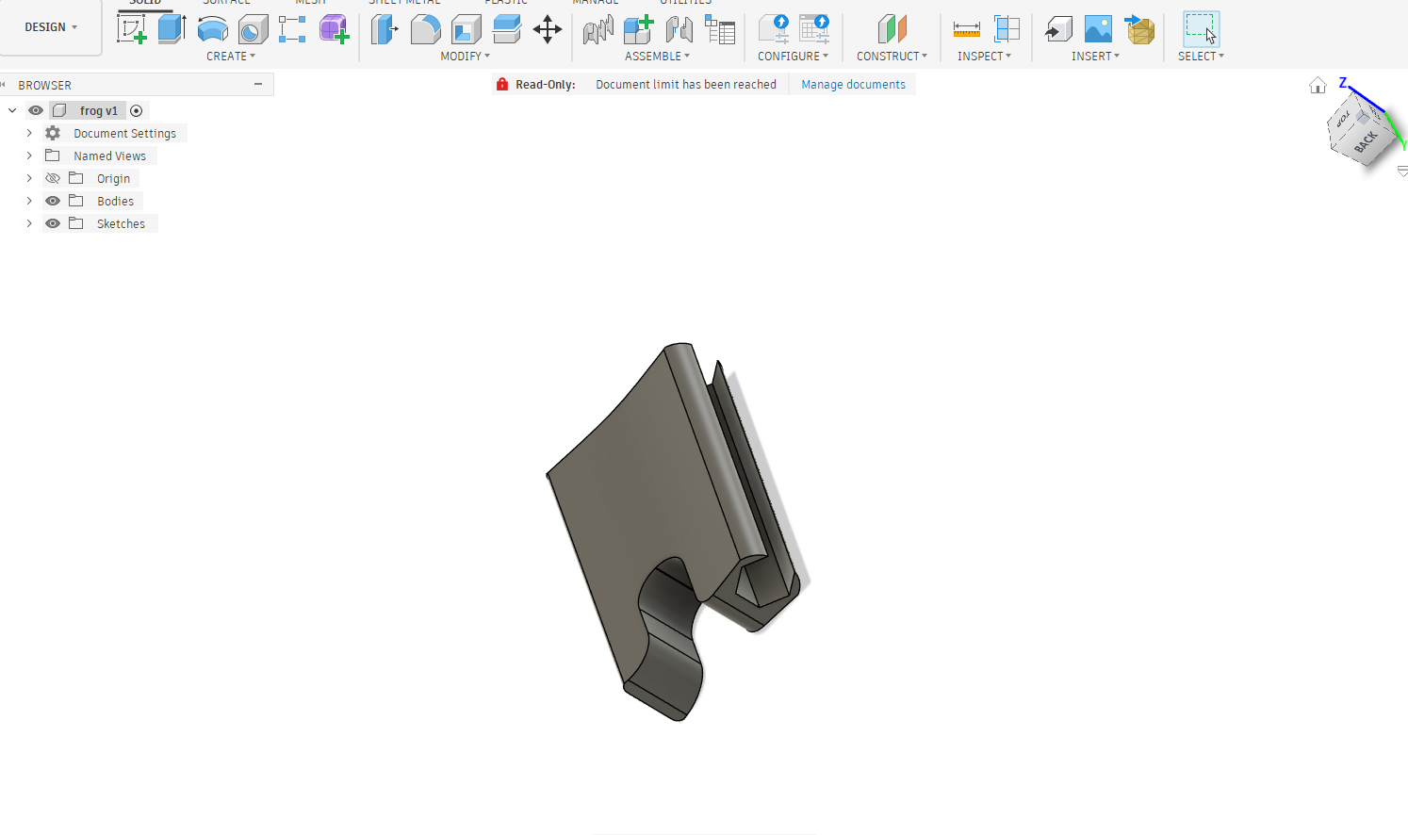Show the hidden Origin folder
Screen dimensions: 1408x835
coord(53,178)
